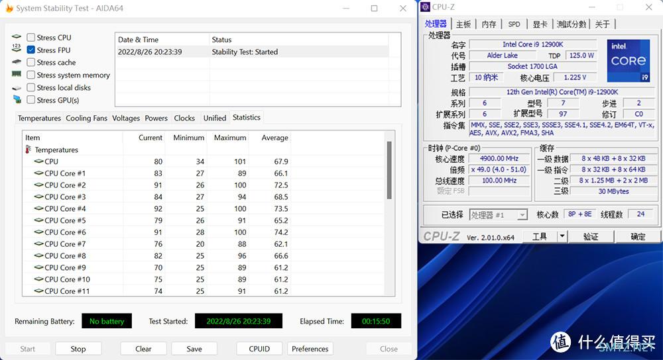This screenshot has height=360, width=663.
Task: Click the Save button
Action: (x=194, y=349)
